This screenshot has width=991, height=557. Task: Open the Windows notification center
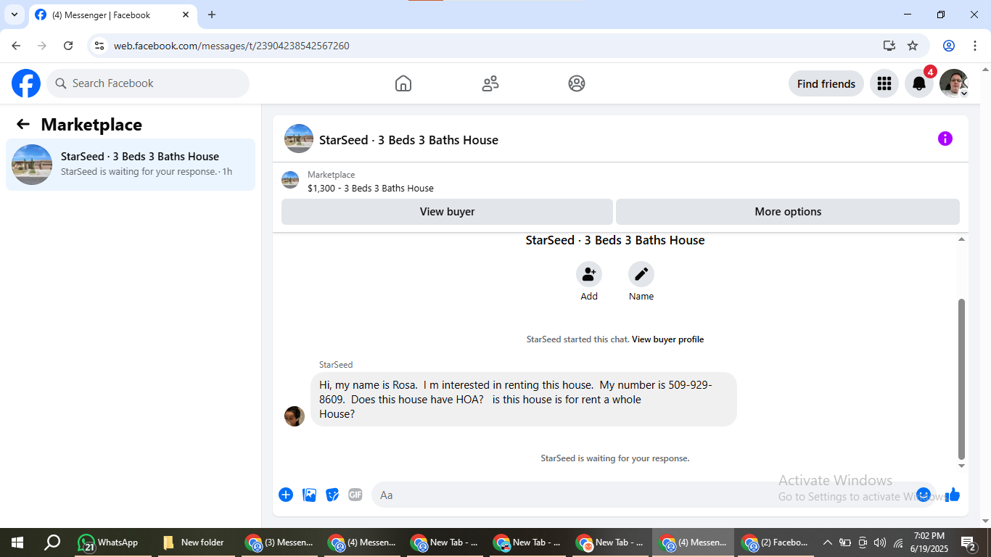[x=969, y=542]
